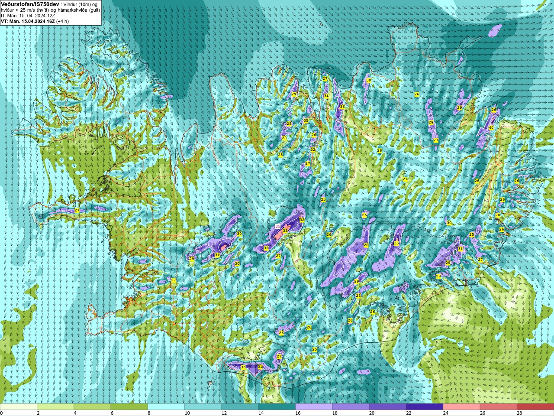Screen dimensions: 554x416
Task: Click the white-boxed 25 gust label
Action: coord(278,226)
